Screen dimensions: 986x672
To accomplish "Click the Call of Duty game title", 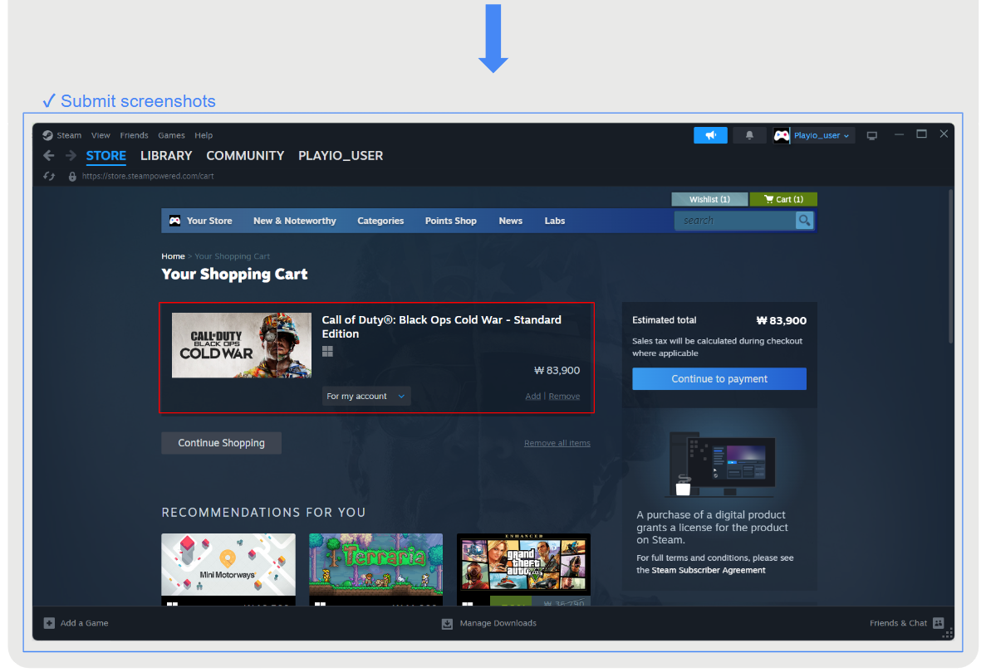I will (441, 327).
